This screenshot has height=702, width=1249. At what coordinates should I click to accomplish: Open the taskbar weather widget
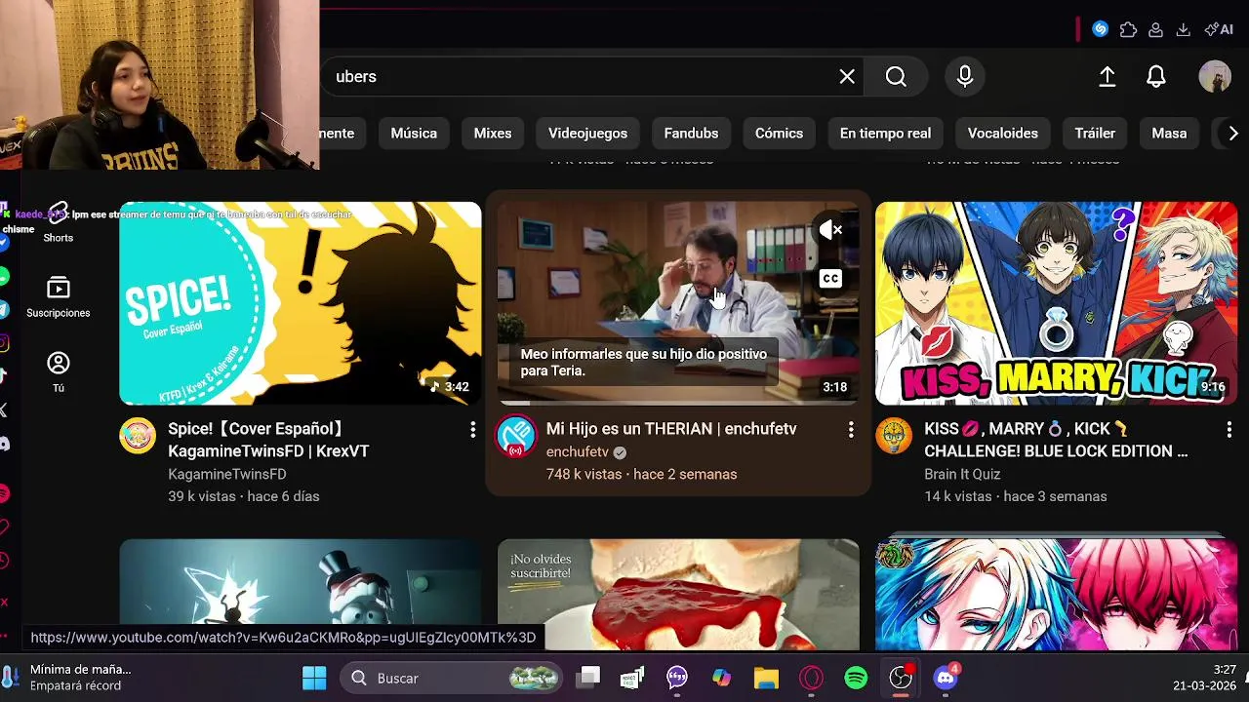68,678
